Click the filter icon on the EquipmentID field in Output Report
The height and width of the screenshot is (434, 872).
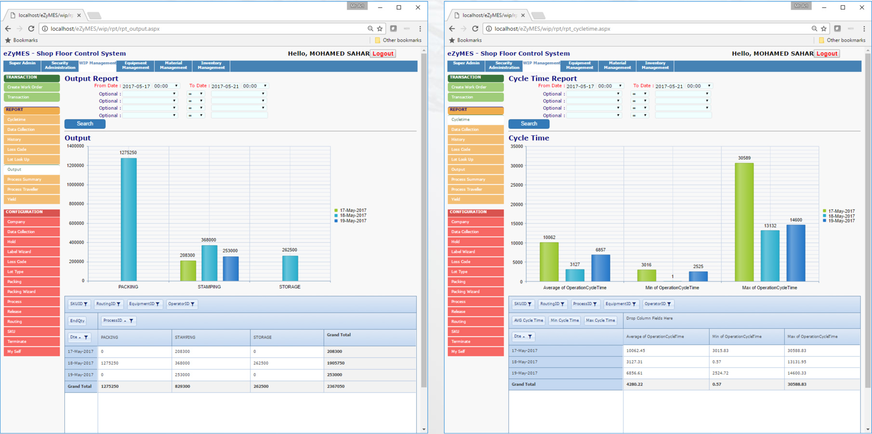158,304
